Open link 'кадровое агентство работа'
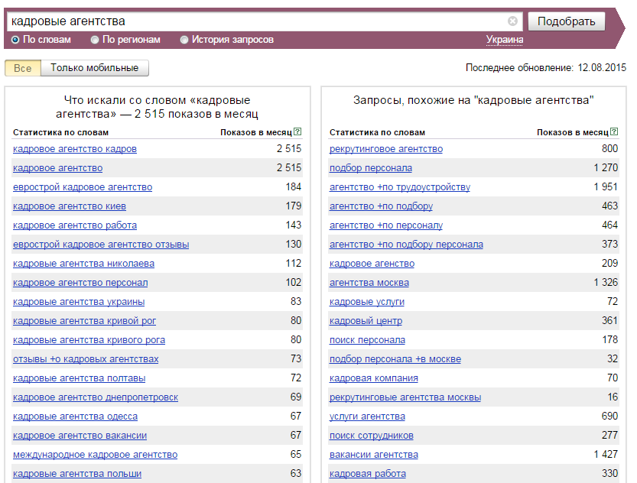The image size is (637, 483). 75,225
